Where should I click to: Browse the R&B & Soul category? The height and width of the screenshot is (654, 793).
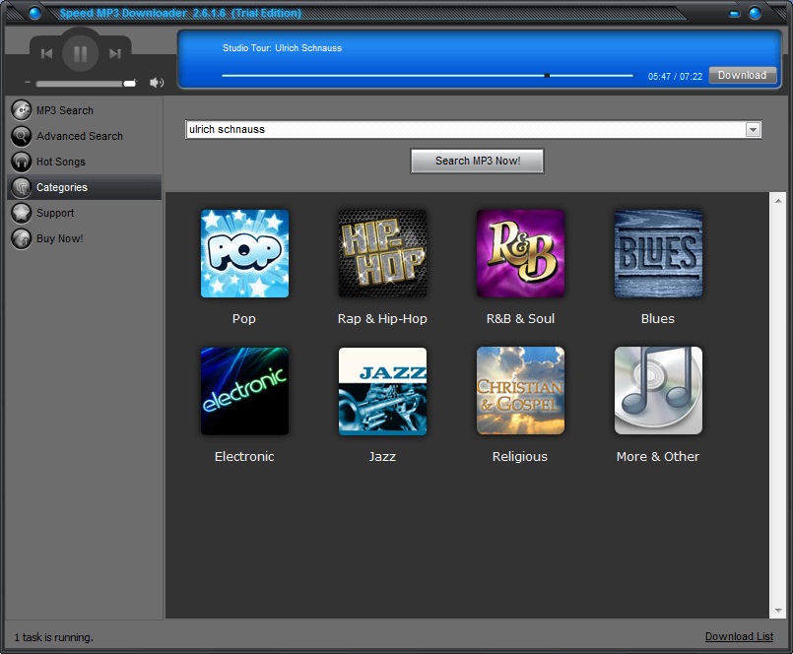click(x=519, y=253)
